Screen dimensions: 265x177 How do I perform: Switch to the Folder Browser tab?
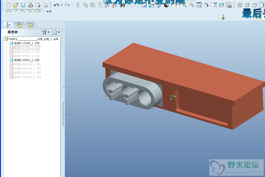pyautogui.click(x=19, y=25)
